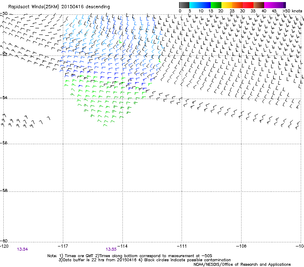
Task: Click the gray 0-5 knots color band
Action: click(184, 5)
